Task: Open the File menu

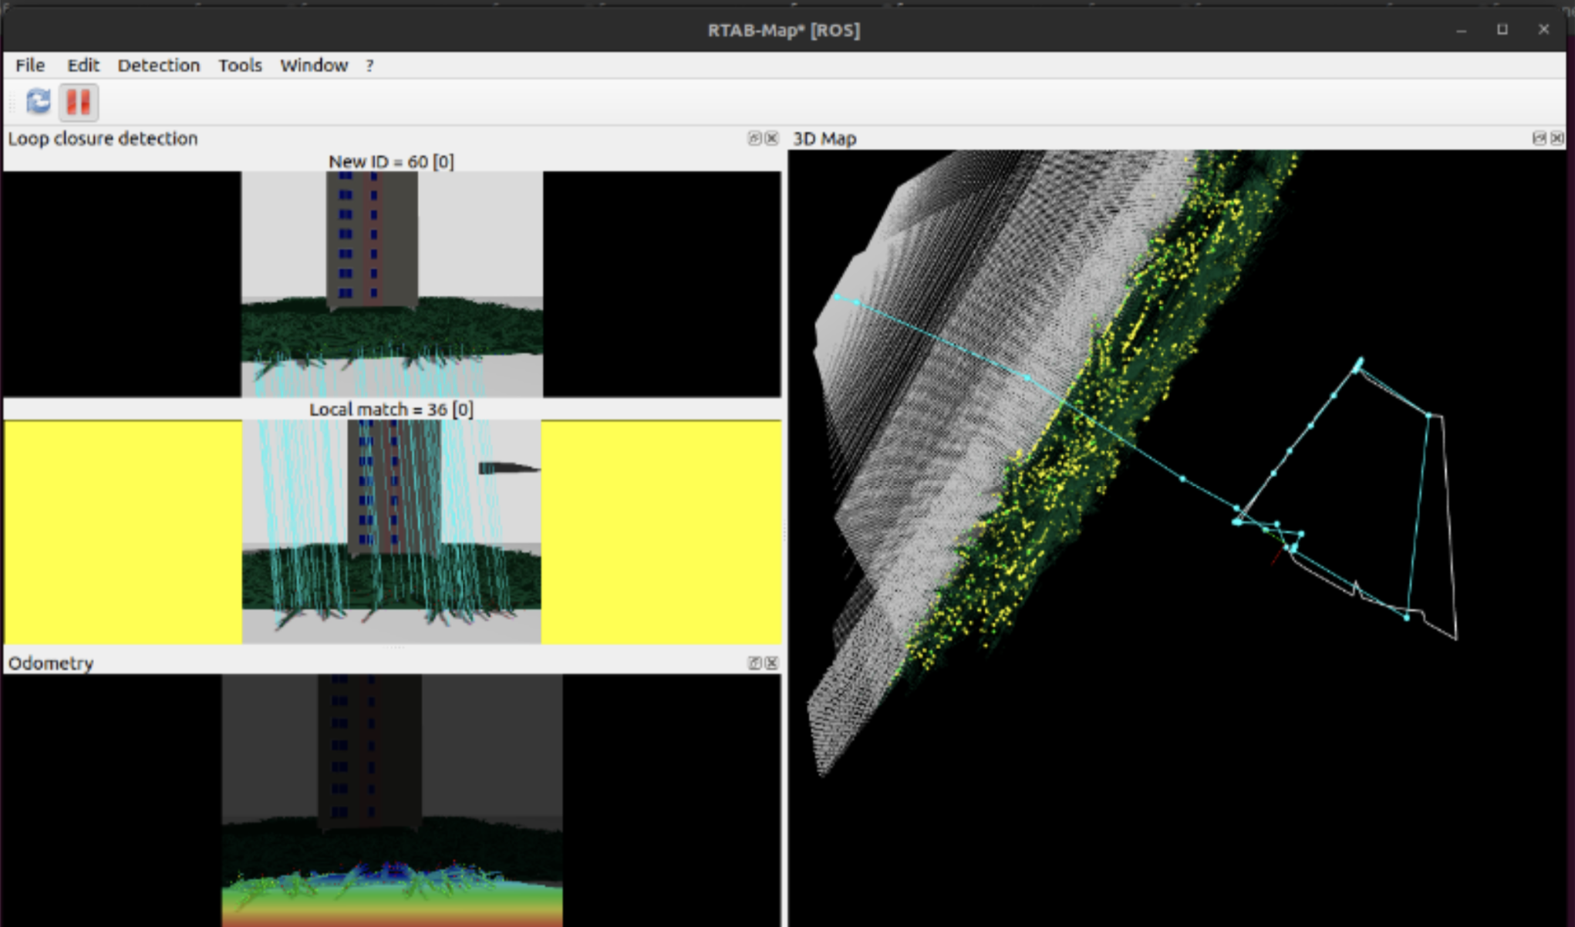Action: click(x=30, y=66)
